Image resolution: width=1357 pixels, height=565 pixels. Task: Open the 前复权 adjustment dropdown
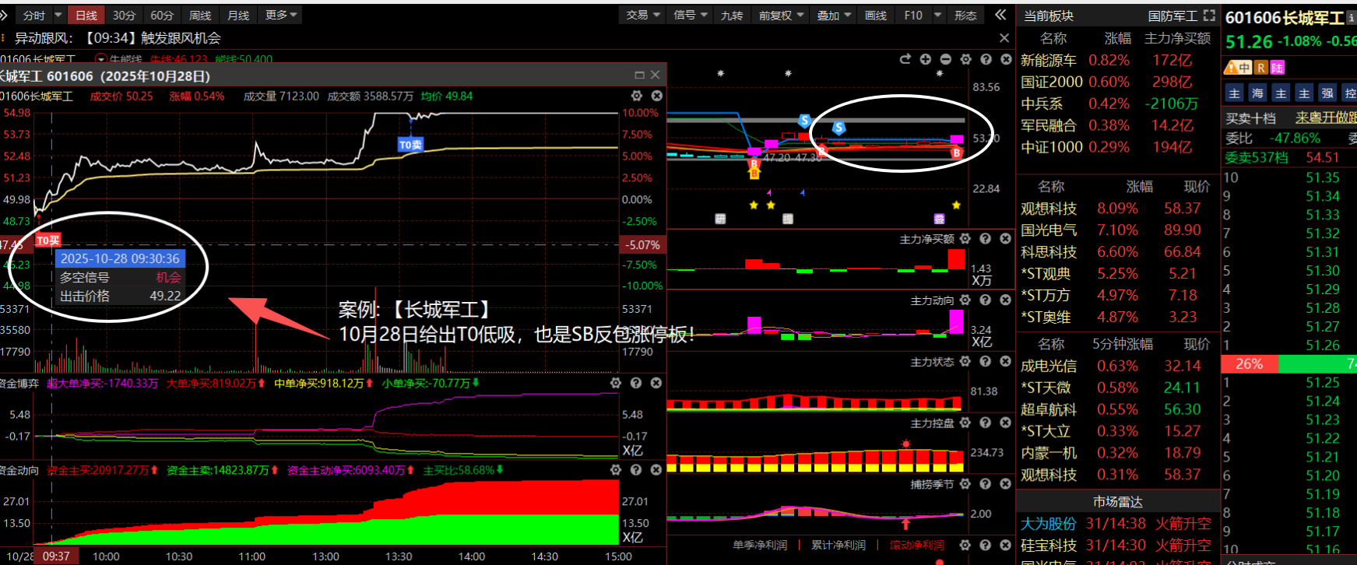click(781, 15)
